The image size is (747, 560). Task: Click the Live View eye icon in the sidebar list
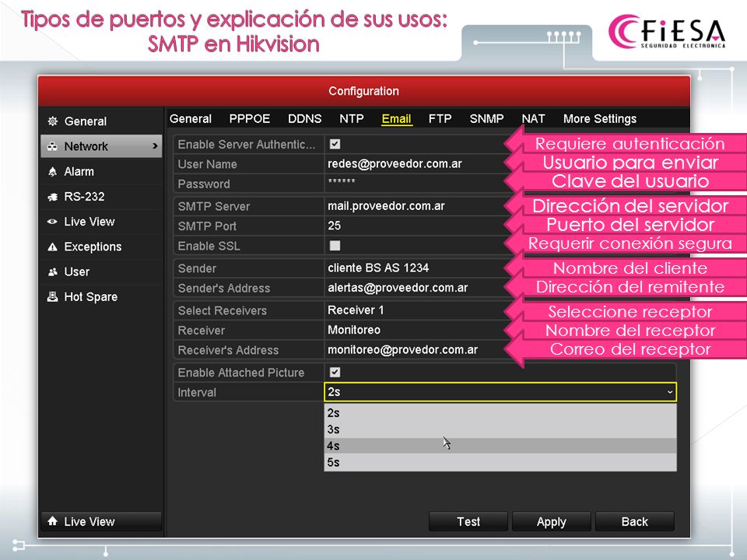(x=52, y=222)
